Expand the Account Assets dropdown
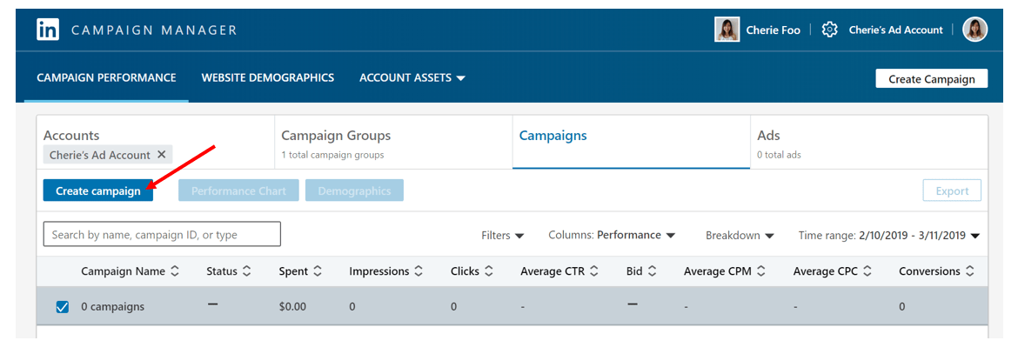1018x354 pixels. [412, 78]
